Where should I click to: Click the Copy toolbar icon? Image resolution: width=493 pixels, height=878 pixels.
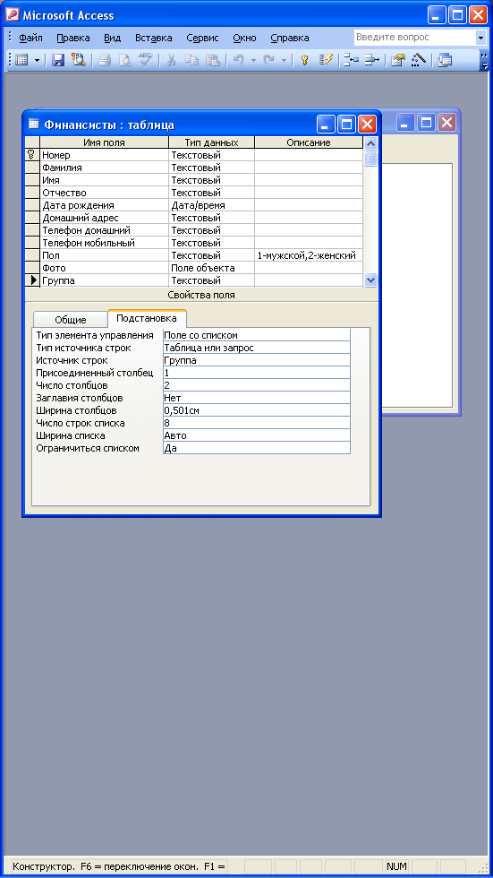[192, 60]
